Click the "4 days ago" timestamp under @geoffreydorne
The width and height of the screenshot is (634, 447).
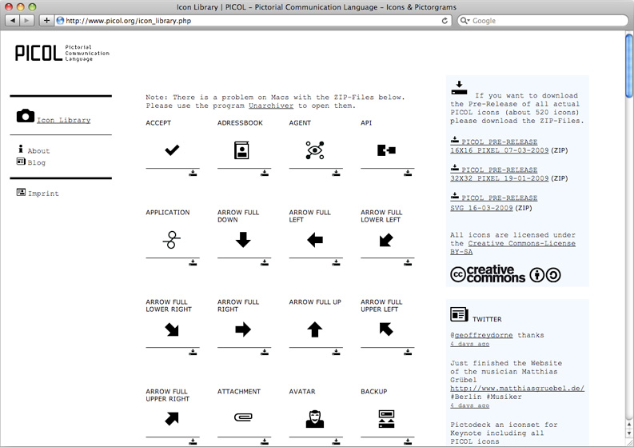point(470,344)
